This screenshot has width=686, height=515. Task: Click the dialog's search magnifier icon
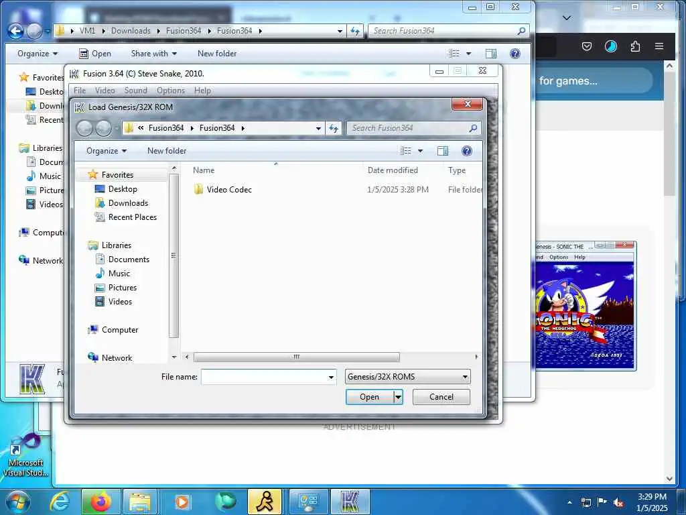[x=473, y=128]
